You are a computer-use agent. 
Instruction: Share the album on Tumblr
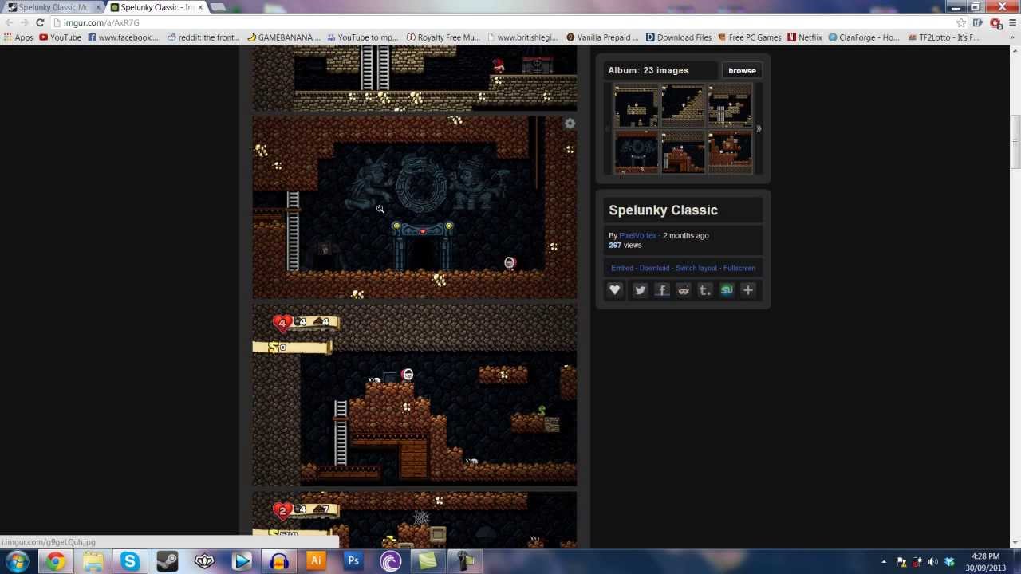705,290
